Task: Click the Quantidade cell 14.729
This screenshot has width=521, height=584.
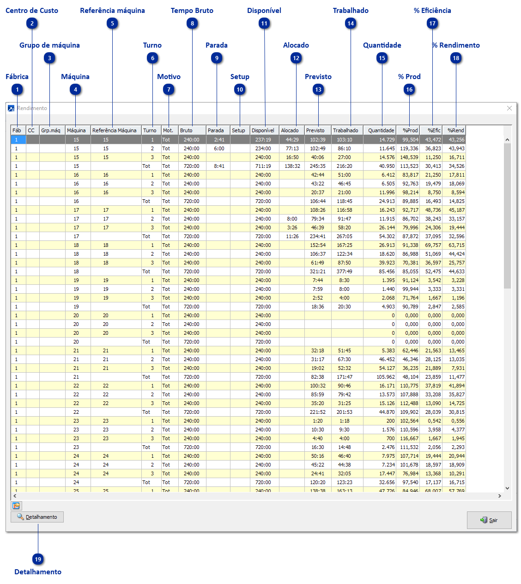Action: tap(380, 140)
